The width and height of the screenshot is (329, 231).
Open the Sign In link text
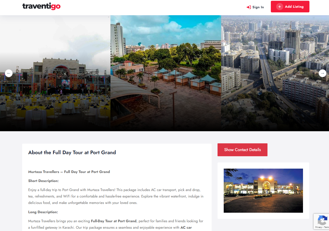tap(258, 7)
